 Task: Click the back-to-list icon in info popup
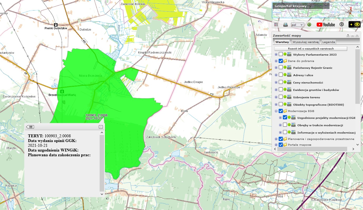click(30, 127)
